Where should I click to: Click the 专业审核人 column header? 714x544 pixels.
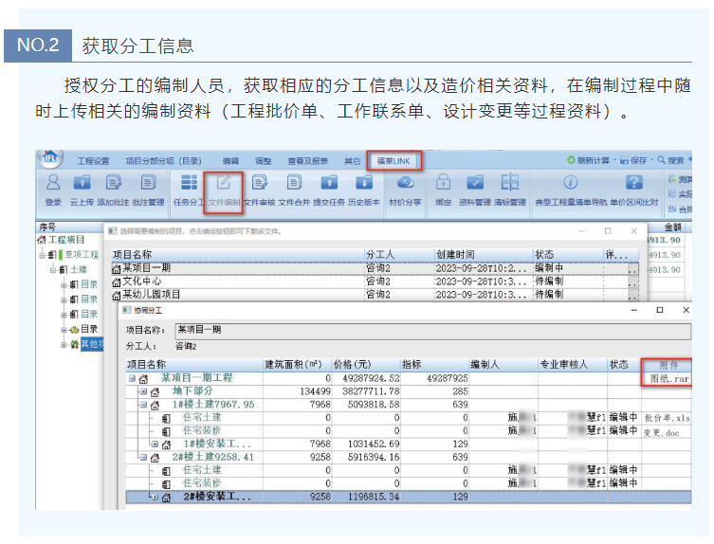pyautogui.click(x=573, y=365)
